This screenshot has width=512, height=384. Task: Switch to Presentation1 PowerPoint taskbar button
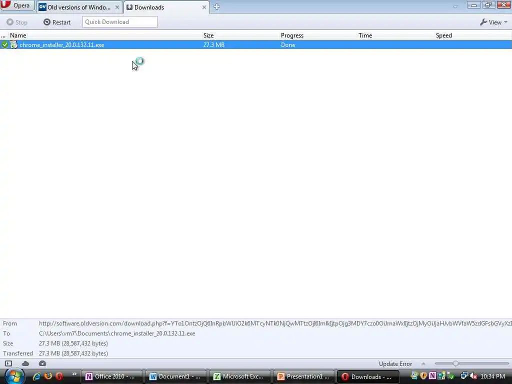[303, 376]
